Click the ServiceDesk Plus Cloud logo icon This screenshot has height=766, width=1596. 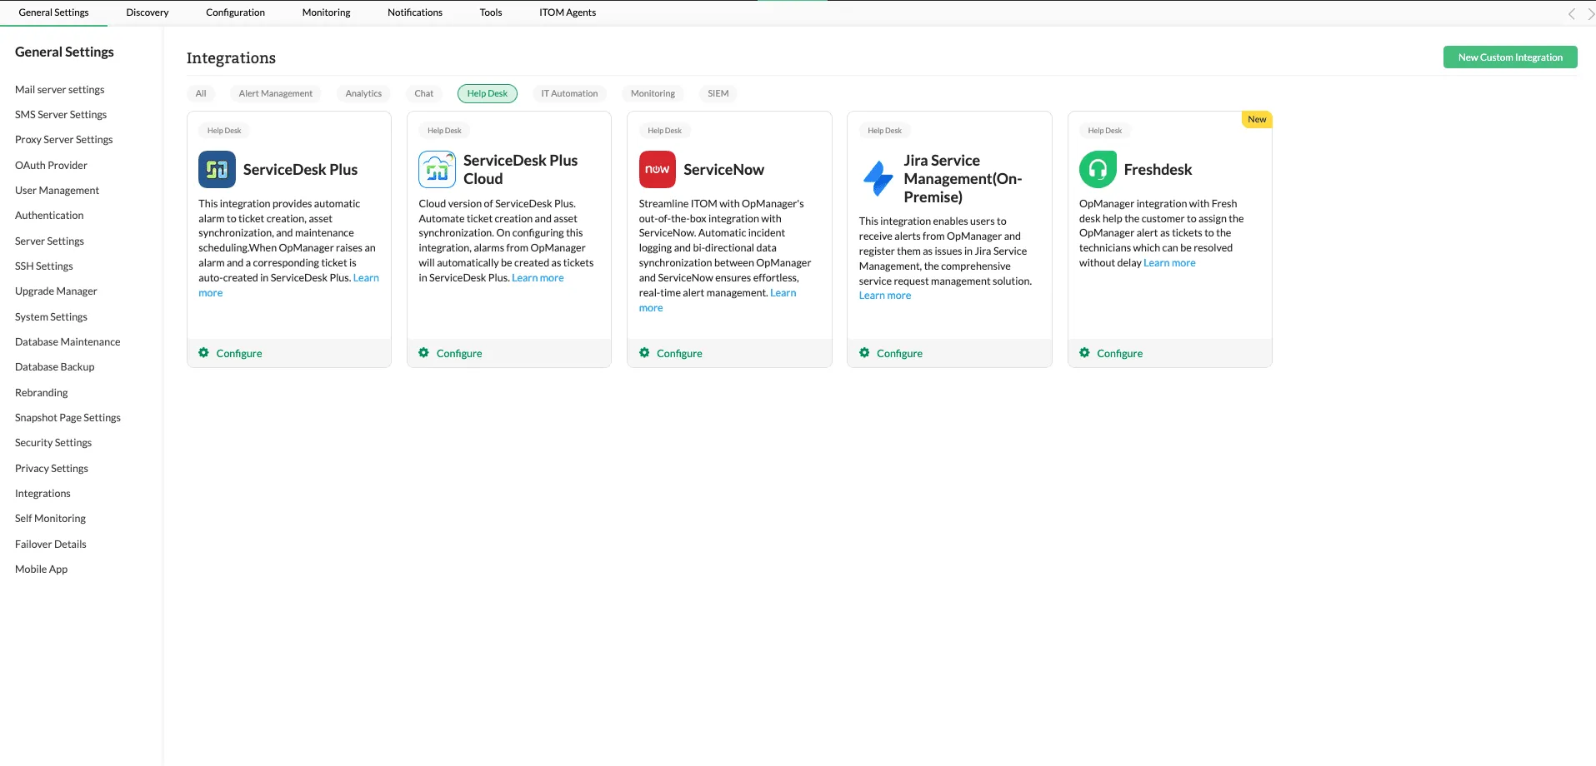[x=437, y=170]
